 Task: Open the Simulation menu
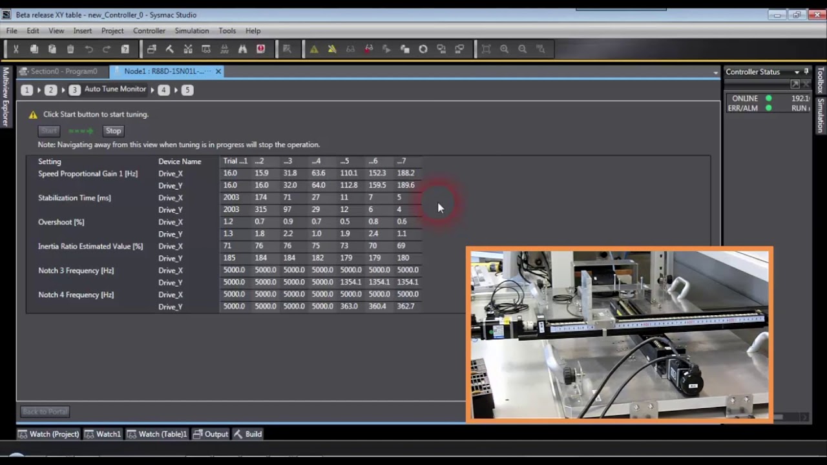click(191, 30)
